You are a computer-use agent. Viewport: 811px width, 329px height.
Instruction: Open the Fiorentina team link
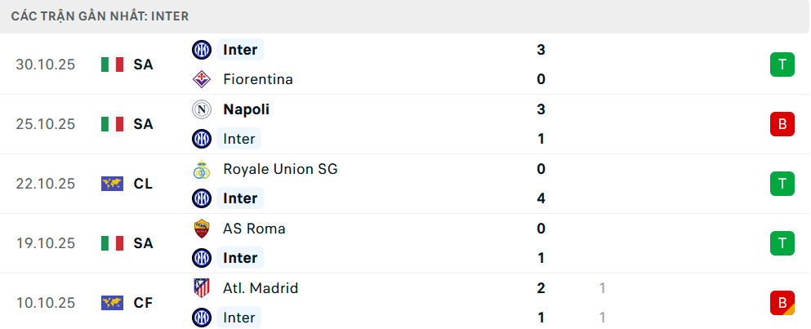pyautogui.click(x=258, y=80)
